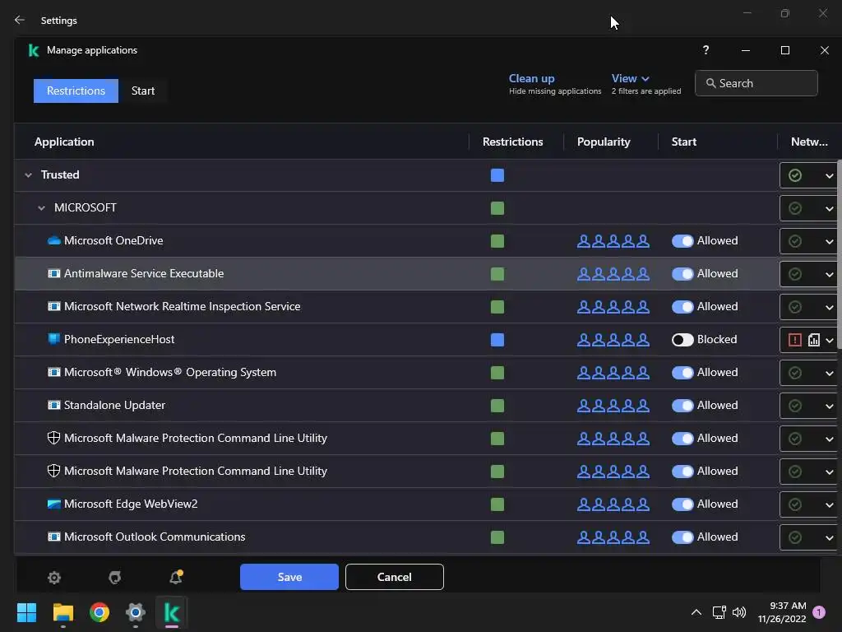842x632 pixels.
Task: Toggle start for Microsoft Edge WebView2
Action: click(682, 504)
